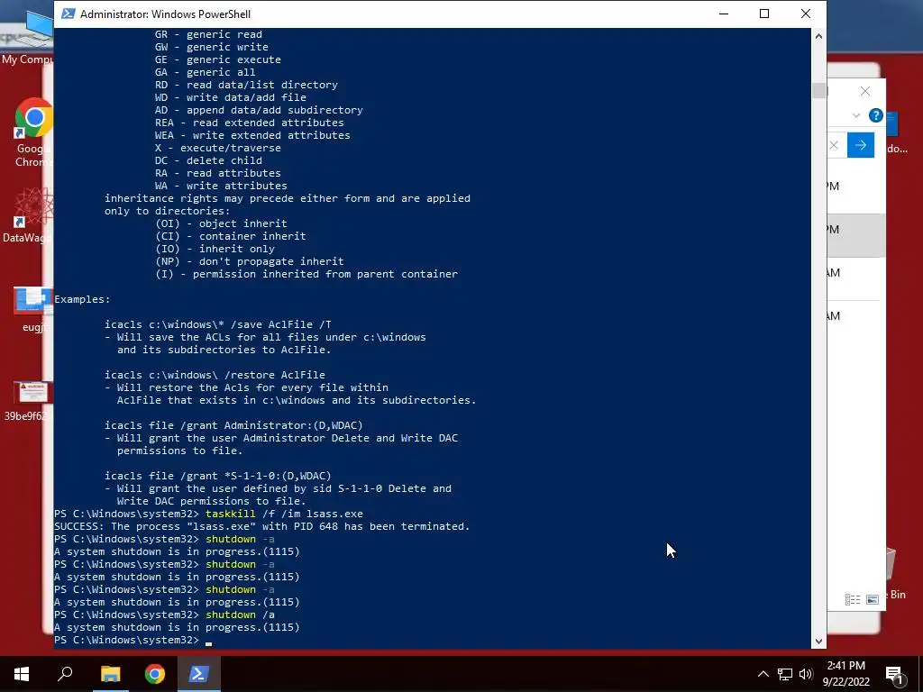Launch Chrome from the taskbar
The width and height of the screenshot is (923, 692).
click(x=155, y=674)
